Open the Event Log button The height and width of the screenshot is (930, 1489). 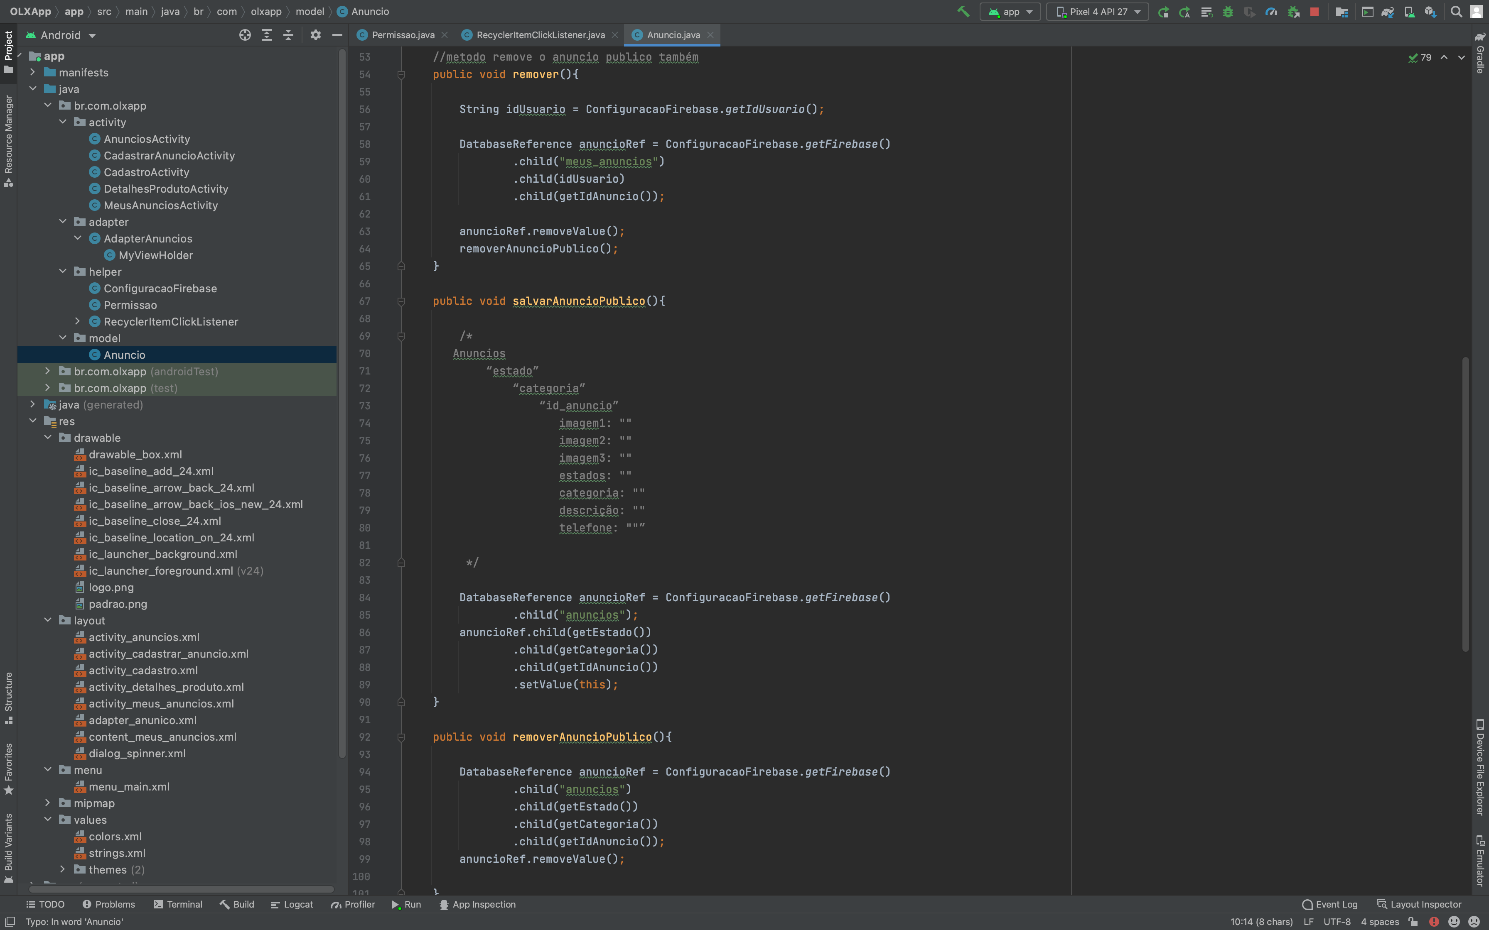pyautogui.click(x=1329, y=904)
